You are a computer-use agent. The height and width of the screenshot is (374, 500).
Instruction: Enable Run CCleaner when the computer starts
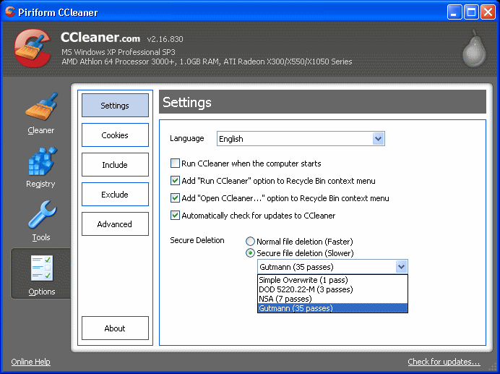[x=175, y=163]
